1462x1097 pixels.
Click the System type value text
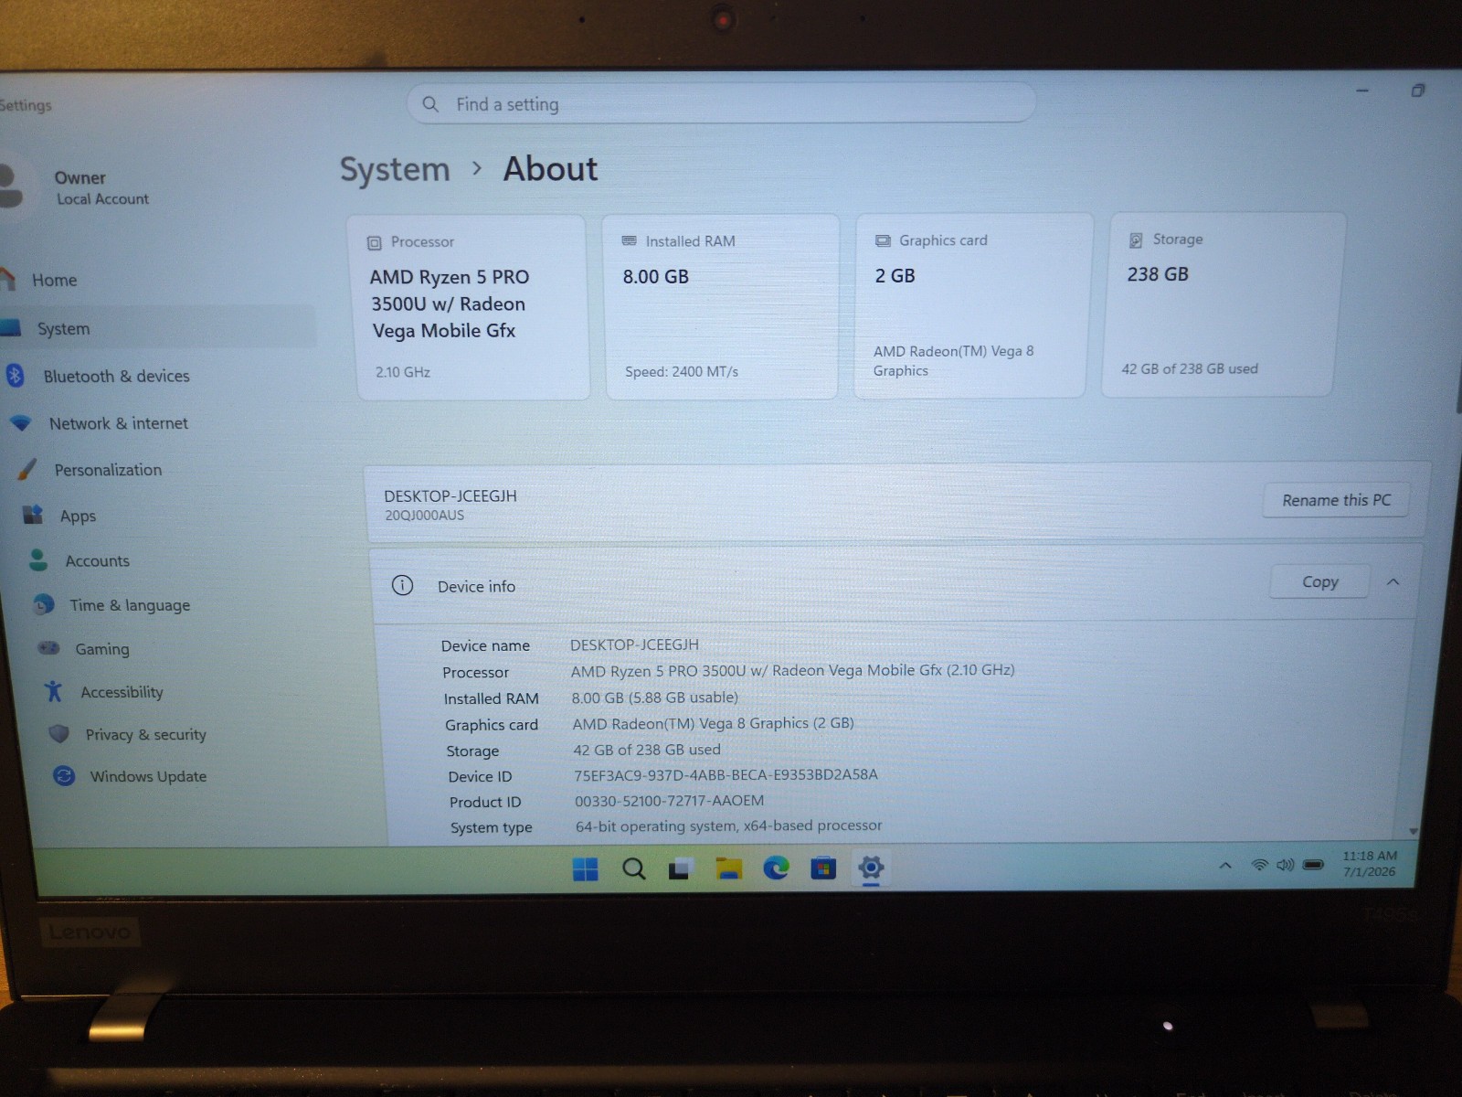click(x=728, y=825)
